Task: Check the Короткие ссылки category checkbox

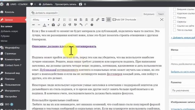Action: [x=175, y=13]
